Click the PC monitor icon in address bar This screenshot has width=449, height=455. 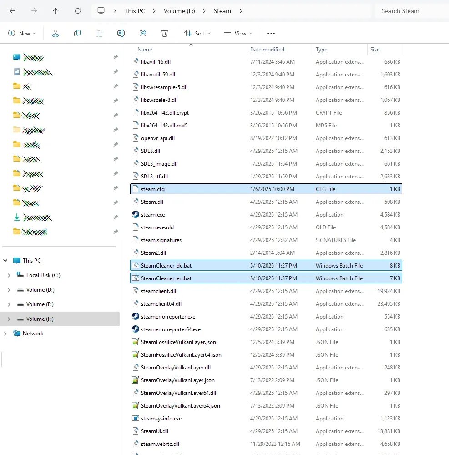101,11
